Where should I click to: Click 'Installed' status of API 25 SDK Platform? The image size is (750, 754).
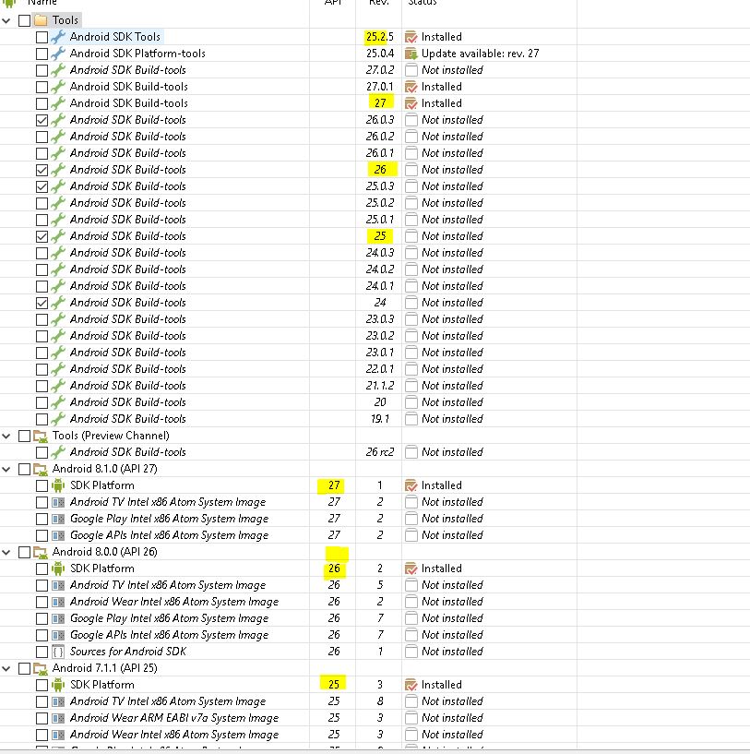pyautogui.click(x=441, y=685)
